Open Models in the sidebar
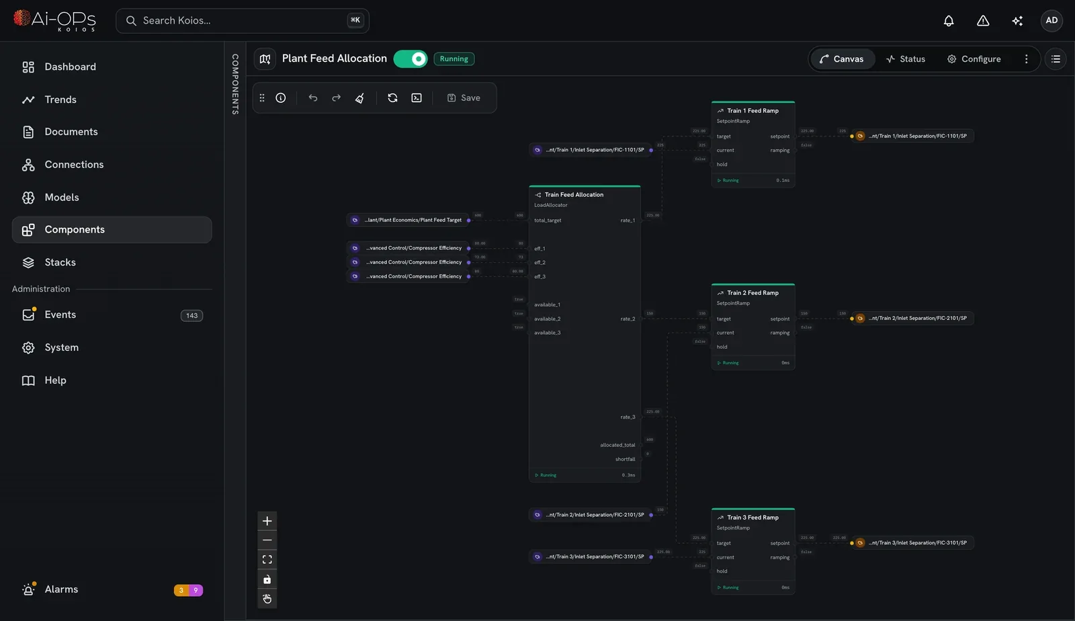 (112, 197)
